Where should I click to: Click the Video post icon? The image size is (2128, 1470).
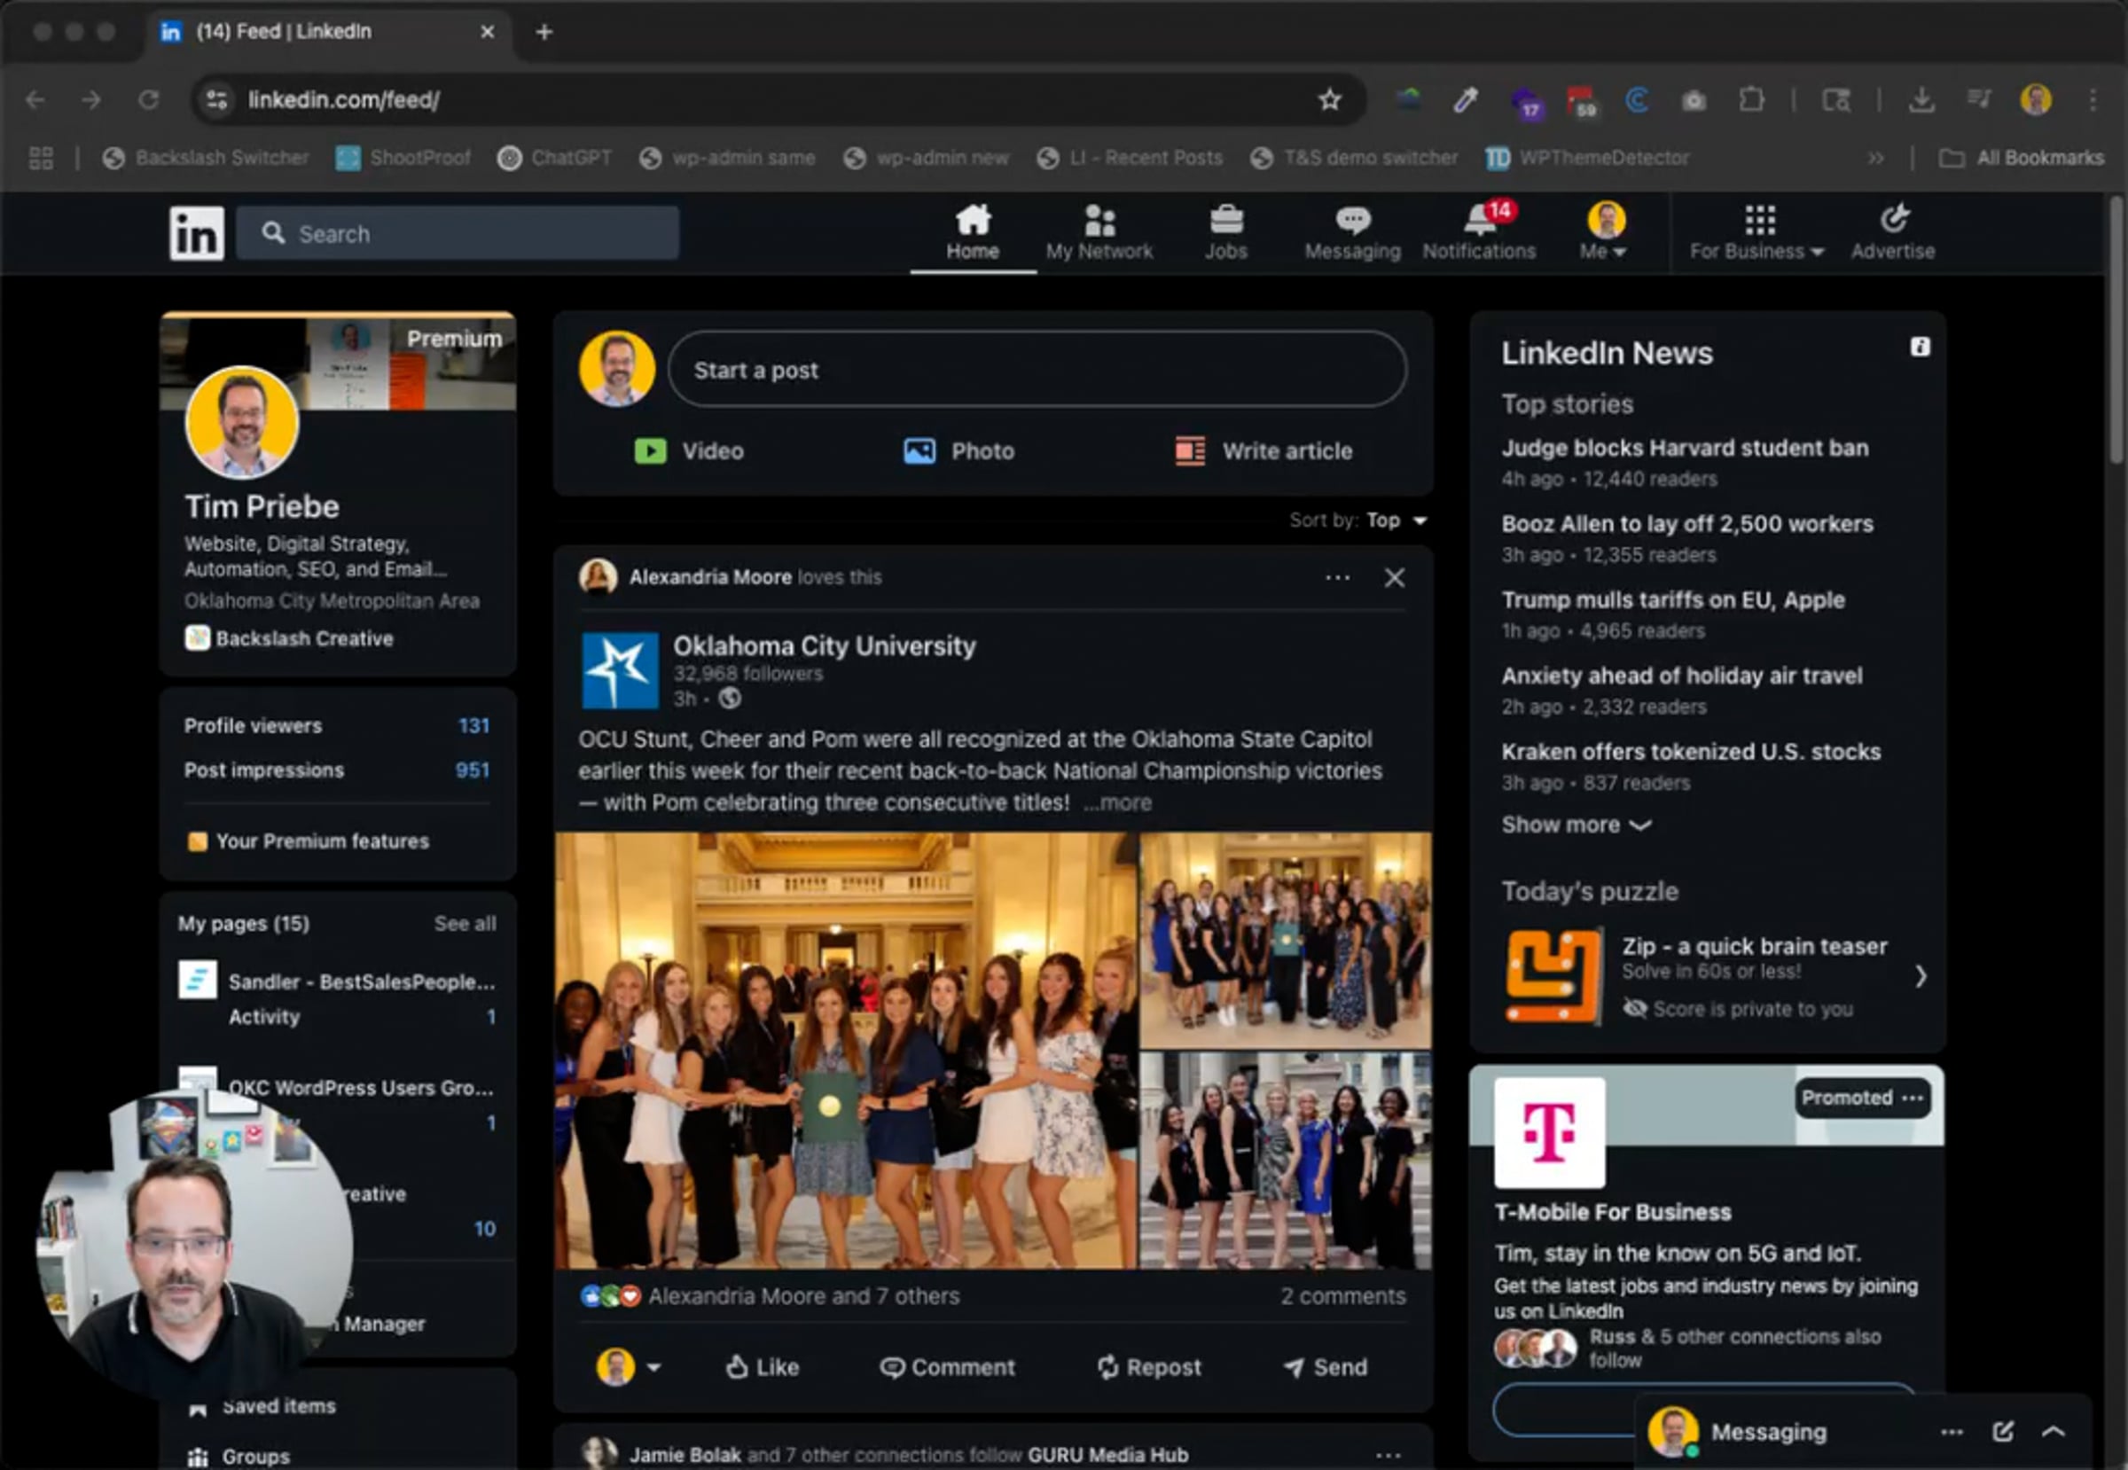[x=651, y=451]
